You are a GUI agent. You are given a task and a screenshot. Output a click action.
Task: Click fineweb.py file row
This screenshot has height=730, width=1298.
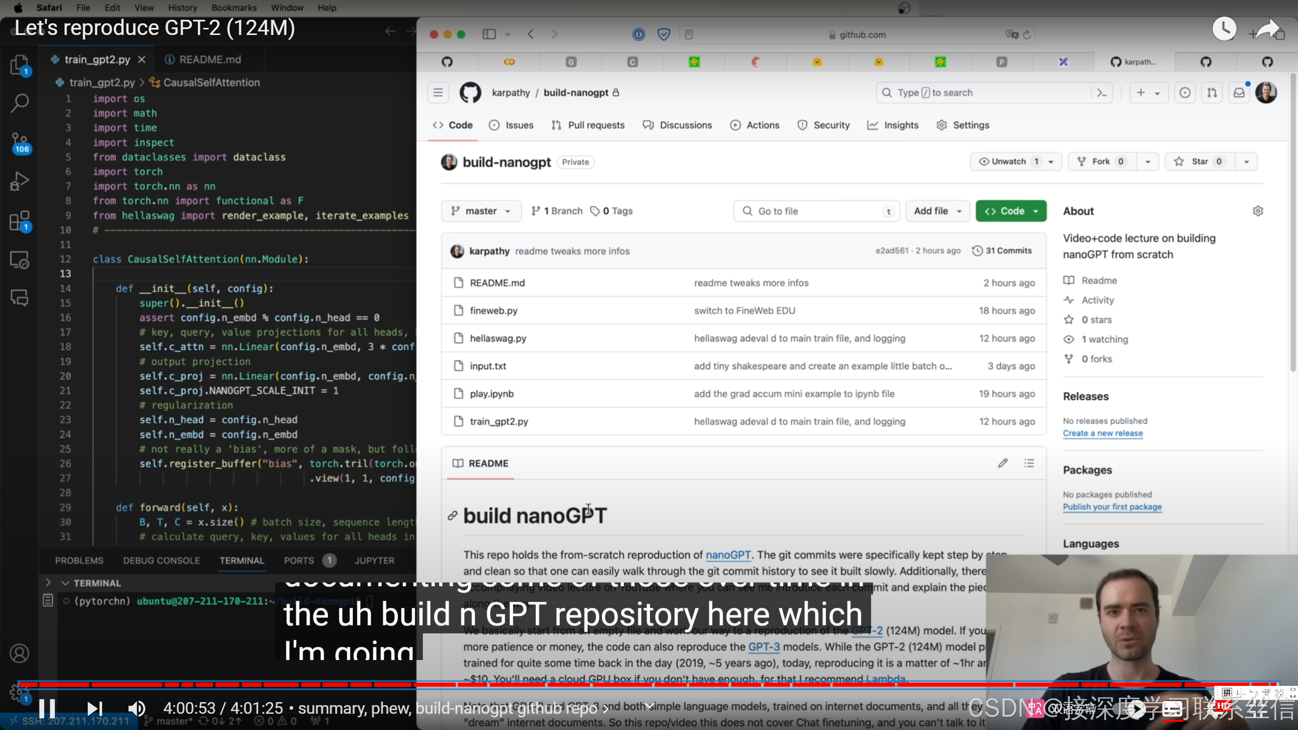[x=744, y=310]
